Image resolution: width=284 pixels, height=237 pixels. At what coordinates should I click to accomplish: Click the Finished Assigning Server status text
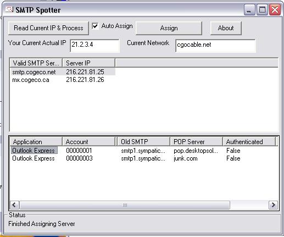42,224
